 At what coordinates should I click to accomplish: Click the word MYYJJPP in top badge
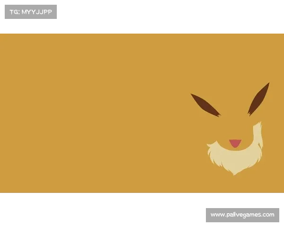[x=37, y=12]
